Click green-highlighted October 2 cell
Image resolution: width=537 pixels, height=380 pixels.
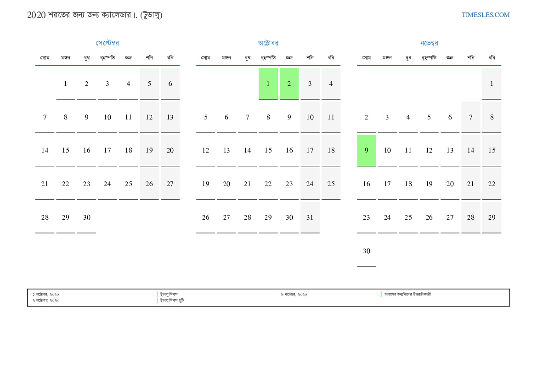[289, 84]
